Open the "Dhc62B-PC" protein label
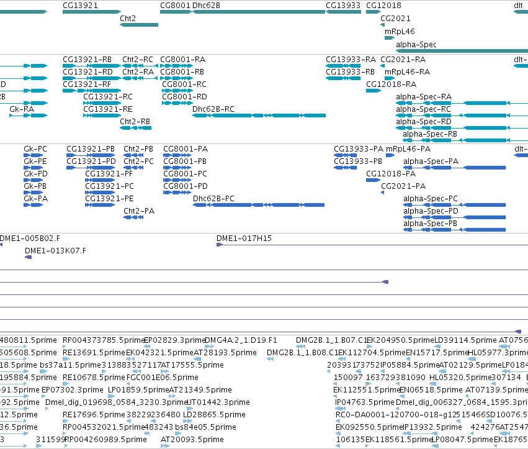The image size is (528, 449). (213, 199)
